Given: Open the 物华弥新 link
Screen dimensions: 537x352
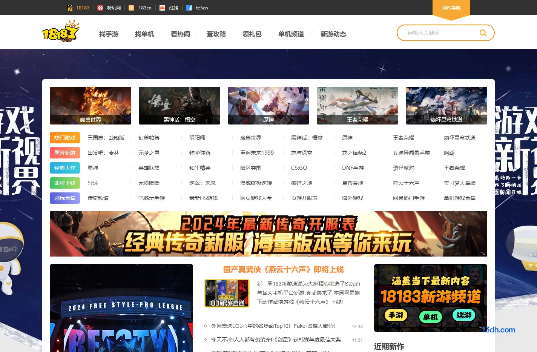Looking at the screenshot, I should click(200, 153).
